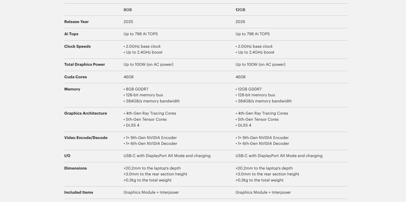Viewport: 406px width, 202px height.
Task: Select the Ai Tops row label
Action: point(71,34)
